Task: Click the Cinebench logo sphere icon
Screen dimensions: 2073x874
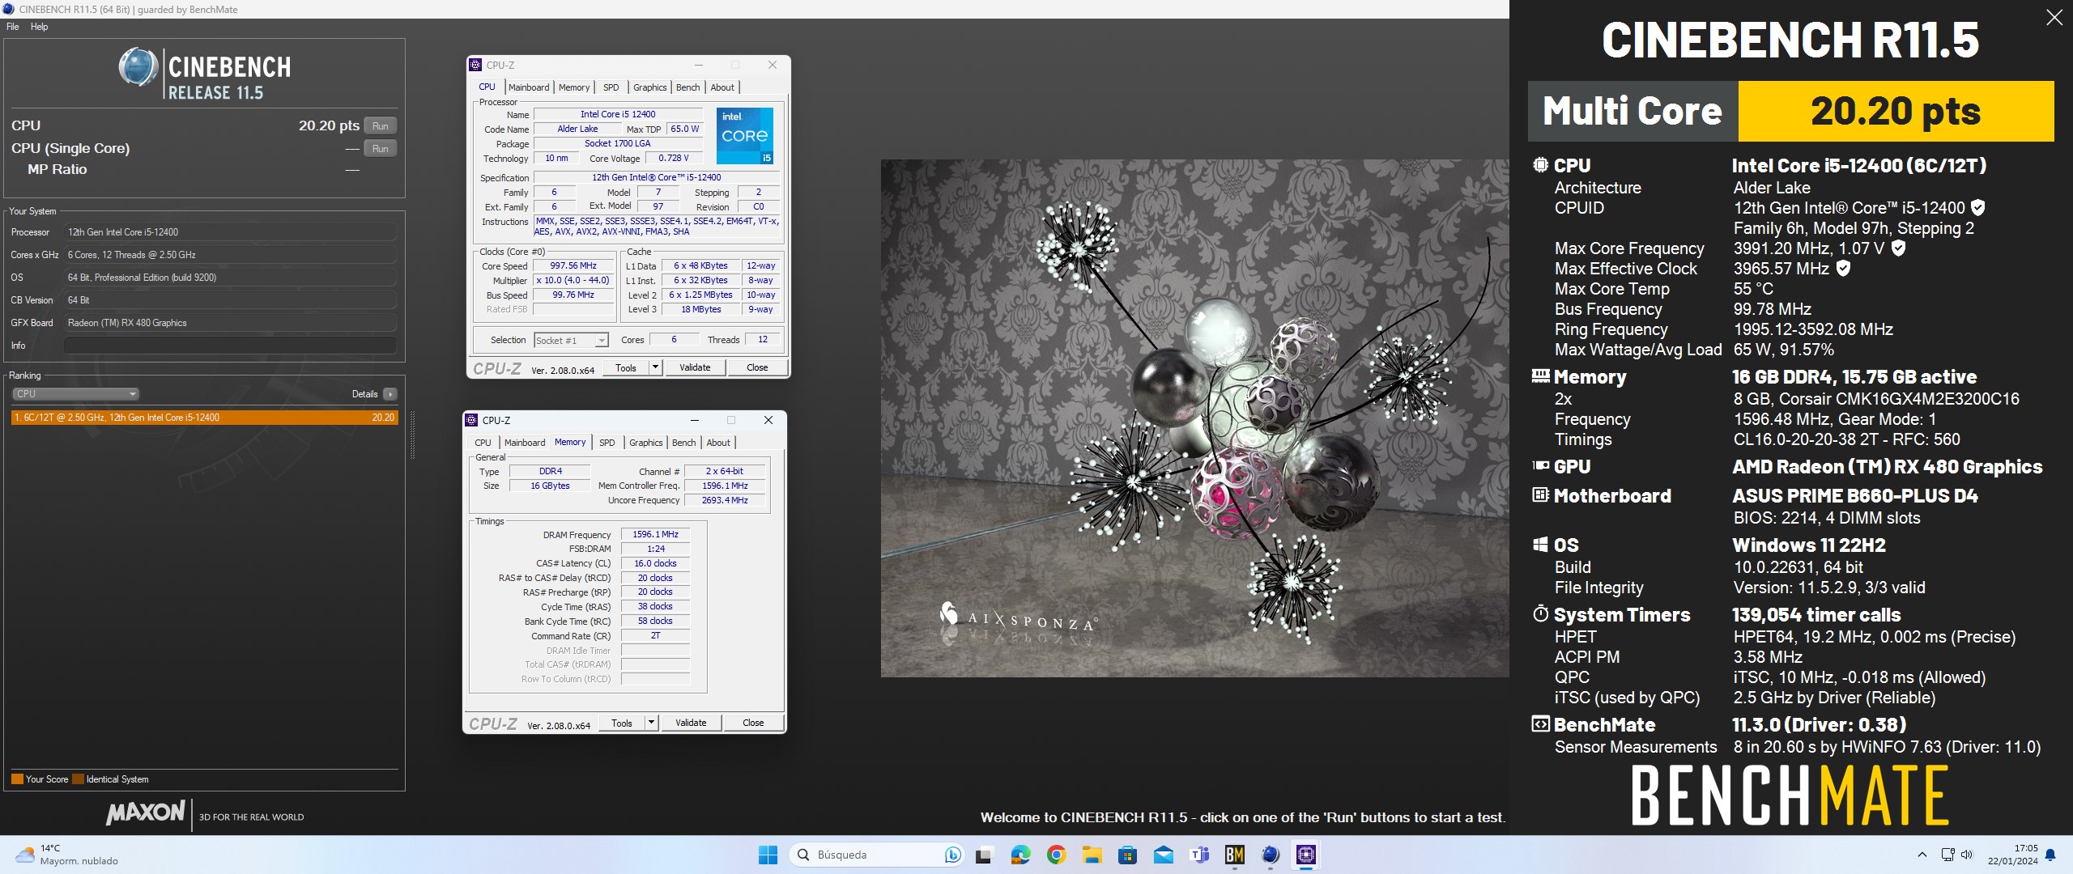Action: [x=138, y=66]
